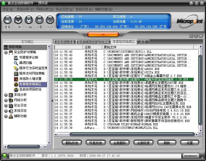
Task: Click the 漏洞扫描 magnifier icon in tree
Action: (x=16, y=63)
